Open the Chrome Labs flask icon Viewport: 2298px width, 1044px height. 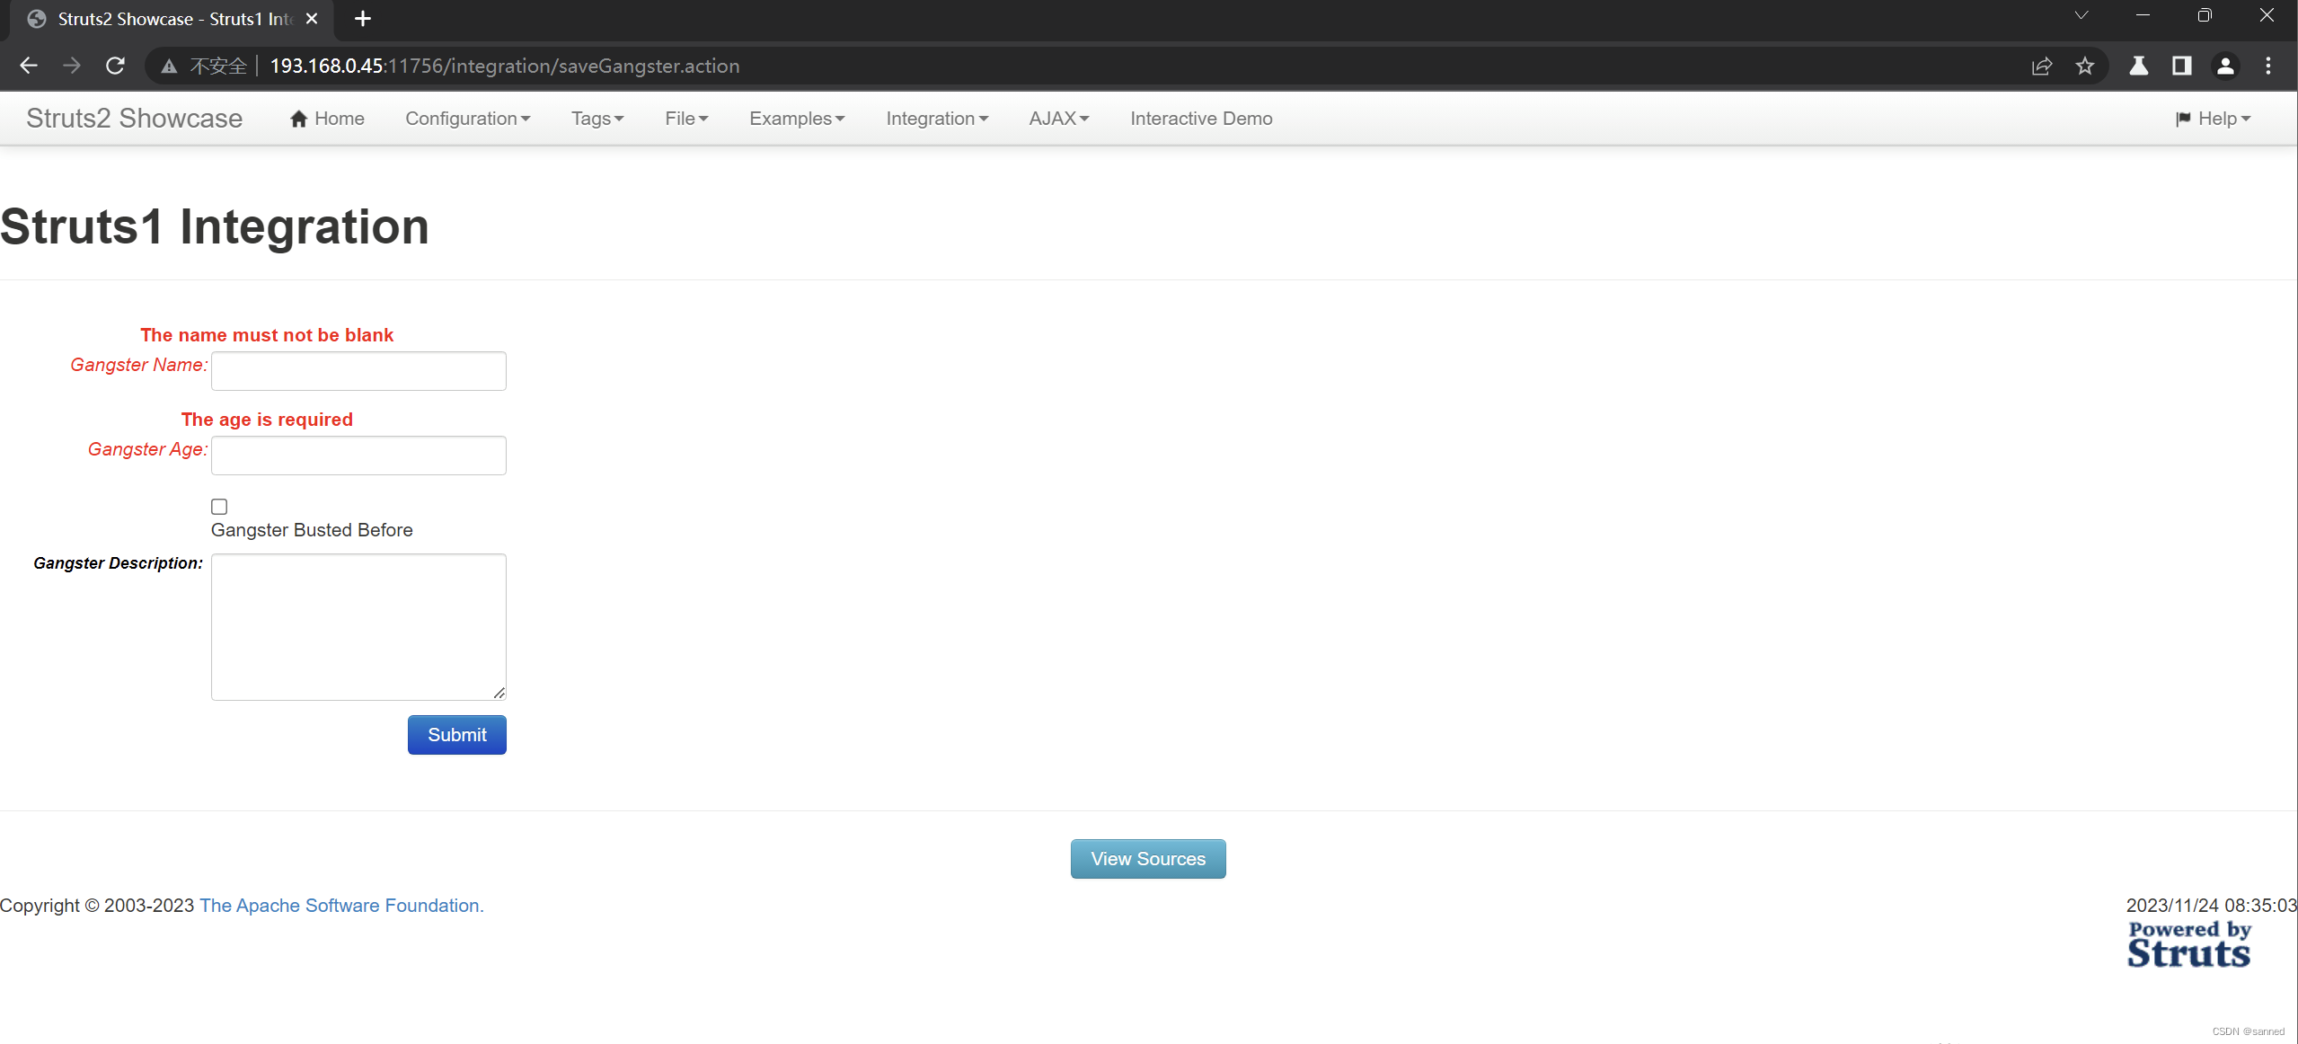coord(2138,66)
